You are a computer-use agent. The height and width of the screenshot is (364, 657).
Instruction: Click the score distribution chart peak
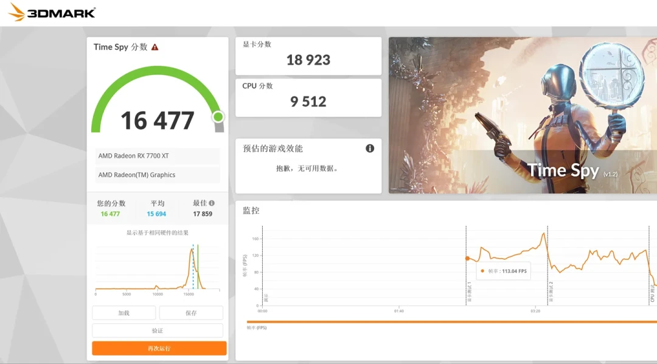[192, 250]
